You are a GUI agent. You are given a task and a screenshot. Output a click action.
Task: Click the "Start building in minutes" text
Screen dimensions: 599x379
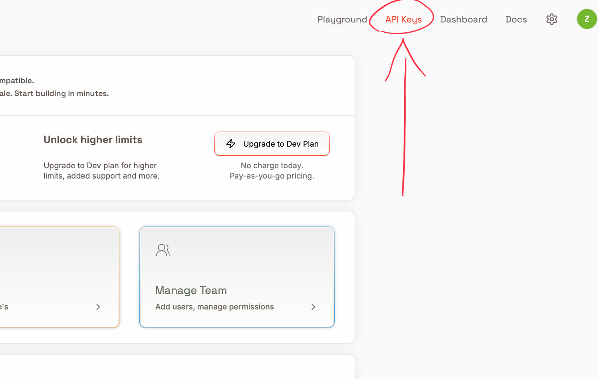pos(61,93)
